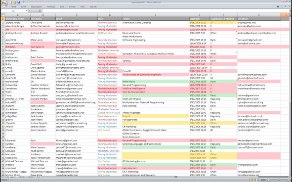Screen dimensions: 292x182
Task: Select 'GDNet Comments, Suggestions and Ideas' cell
Action: [156, 130]
